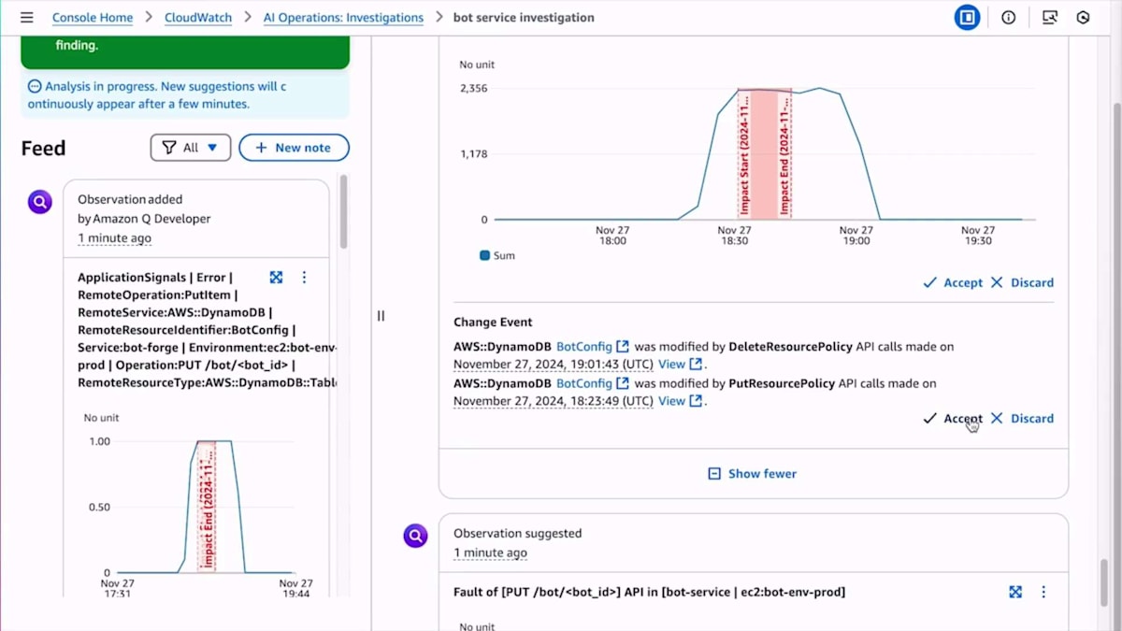This screenshot has width=1122, height=631.
Task: Expand the Fault of PUT /bot chart
Action: point(1015,592)
